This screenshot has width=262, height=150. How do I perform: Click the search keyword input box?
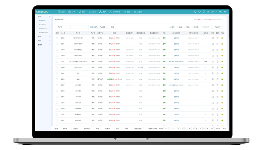click(79, 27)
